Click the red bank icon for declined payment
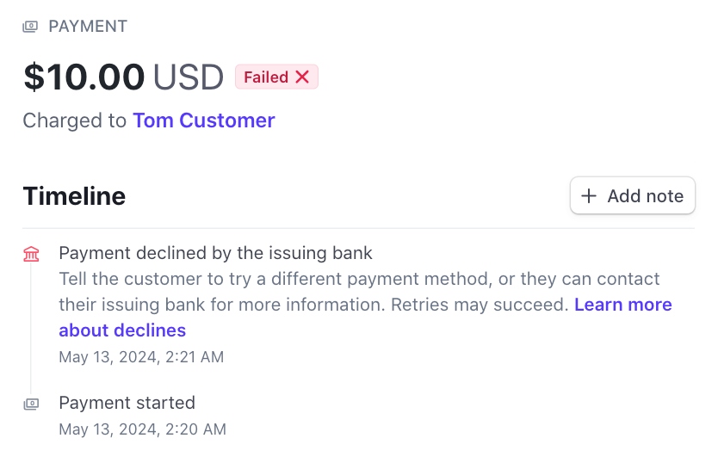The width and height of the screenshot is (718, 463). tap(32, 254)
